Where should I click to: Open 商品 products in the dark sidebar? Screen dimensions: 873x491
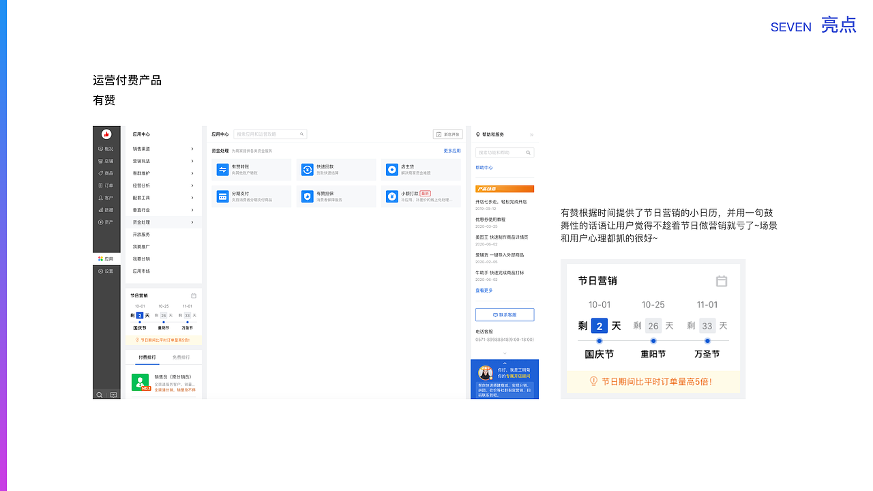click(x=106, y=173)
